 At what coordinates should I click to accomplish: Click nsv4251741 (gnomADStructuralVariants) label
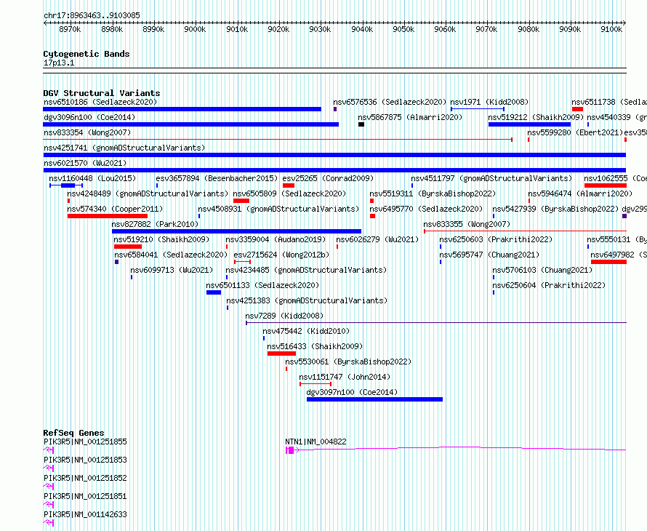pos(124,148)
